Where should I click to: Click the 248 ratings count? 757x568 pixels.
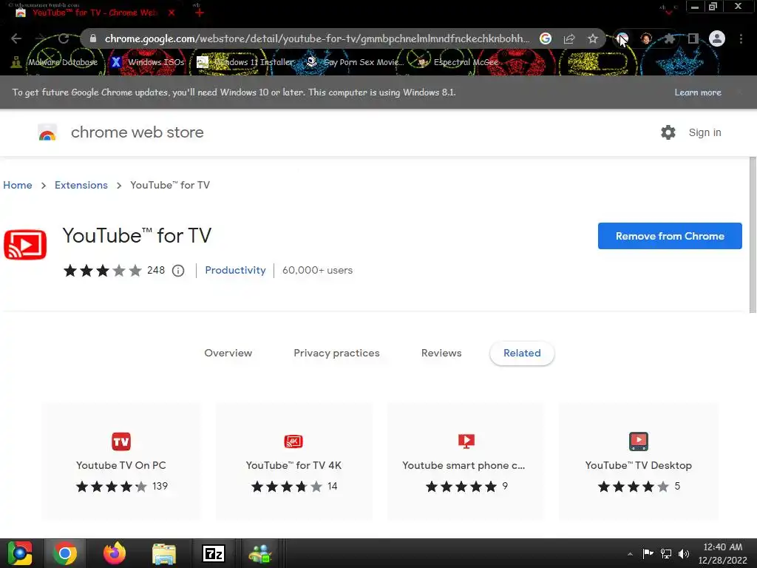(x=155, y=271)
